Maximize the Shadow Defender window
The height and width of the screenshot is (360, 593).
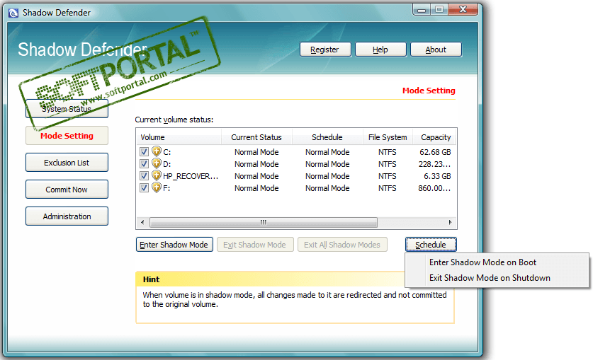pos(439,9)
